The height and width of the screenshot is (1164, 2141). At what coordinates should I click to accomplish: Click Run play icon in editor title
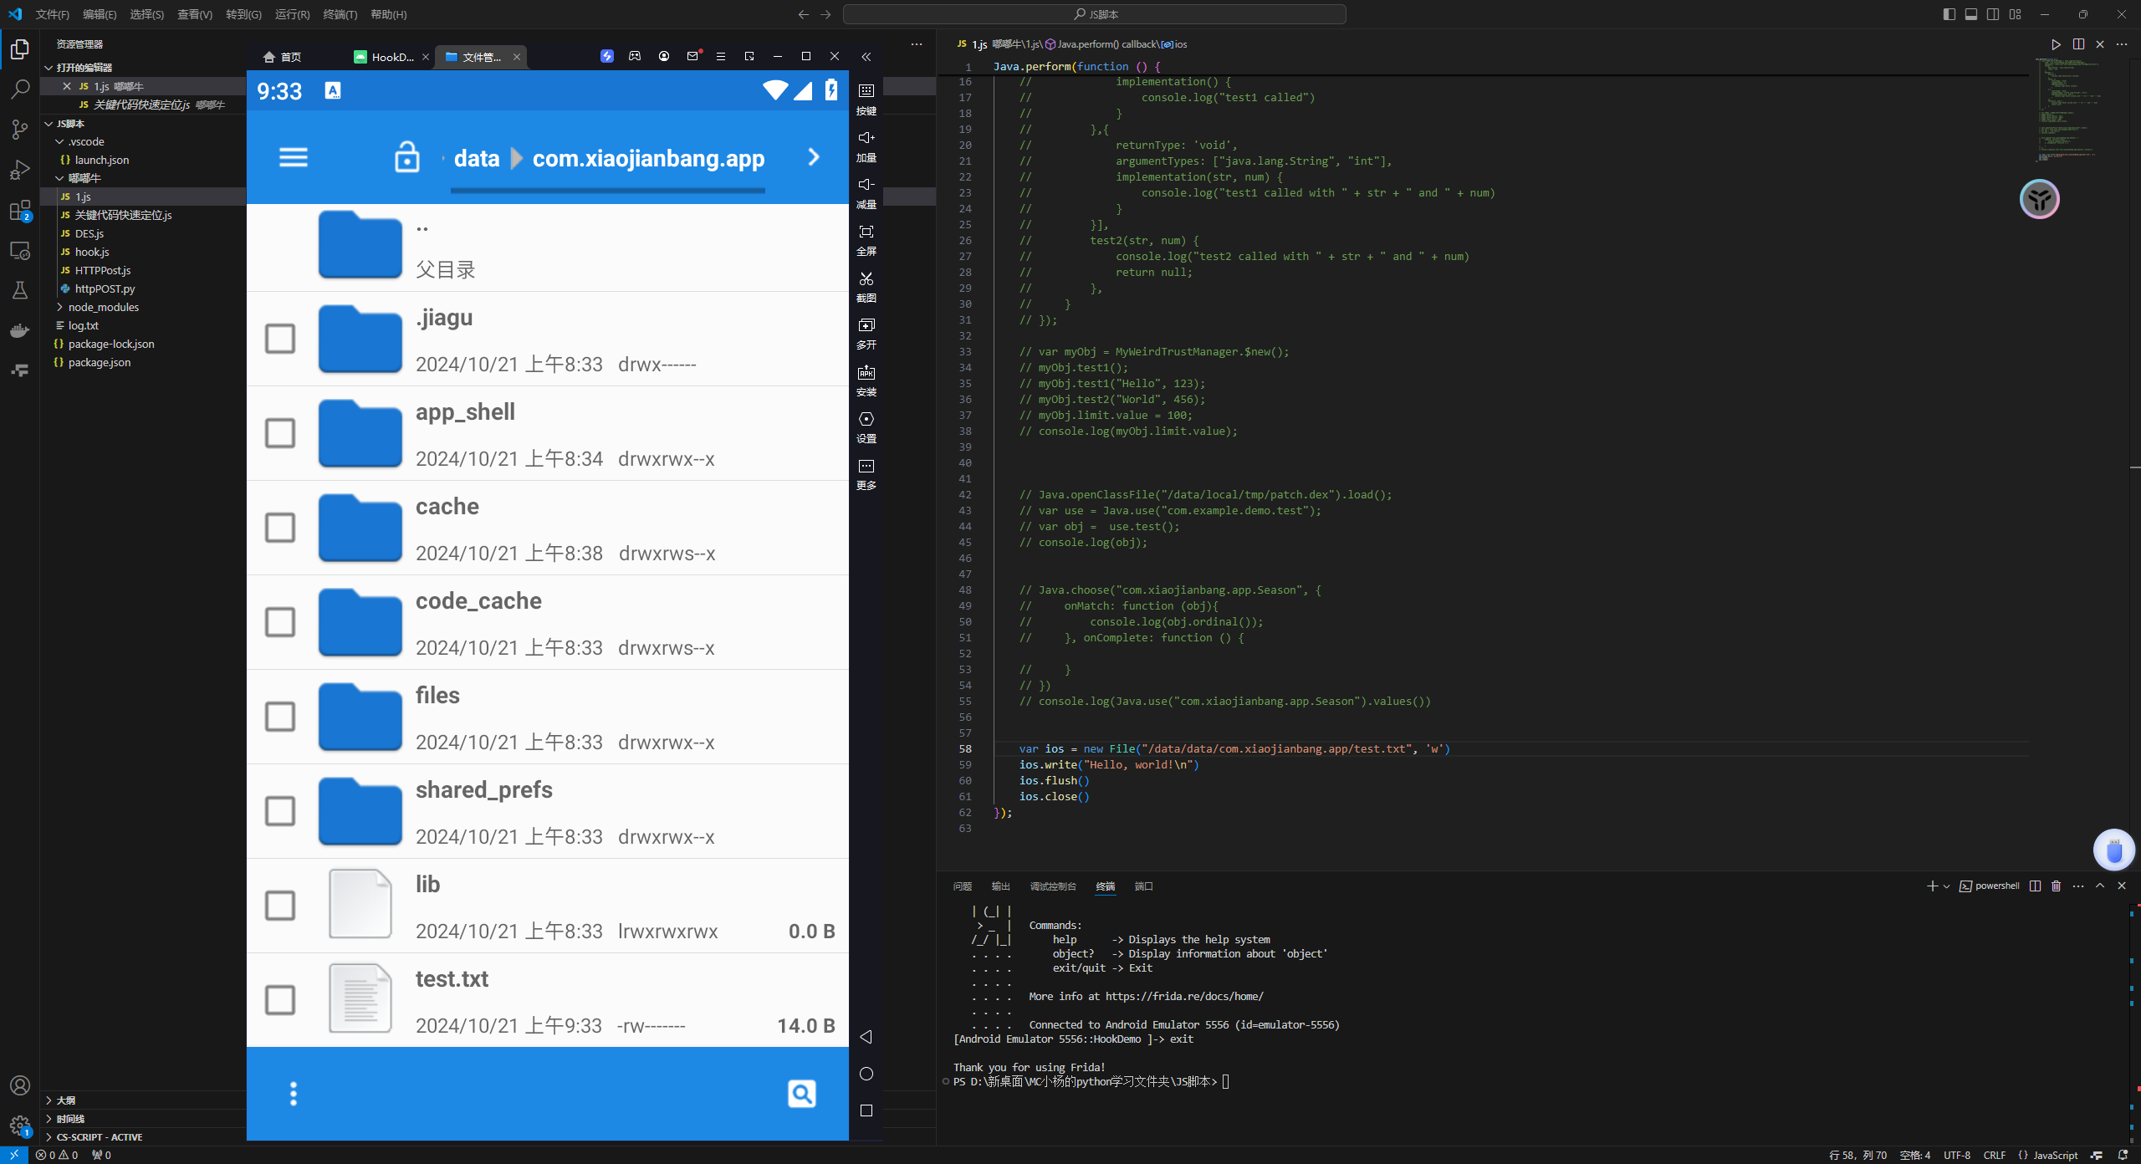click(x=2056, y=44)
